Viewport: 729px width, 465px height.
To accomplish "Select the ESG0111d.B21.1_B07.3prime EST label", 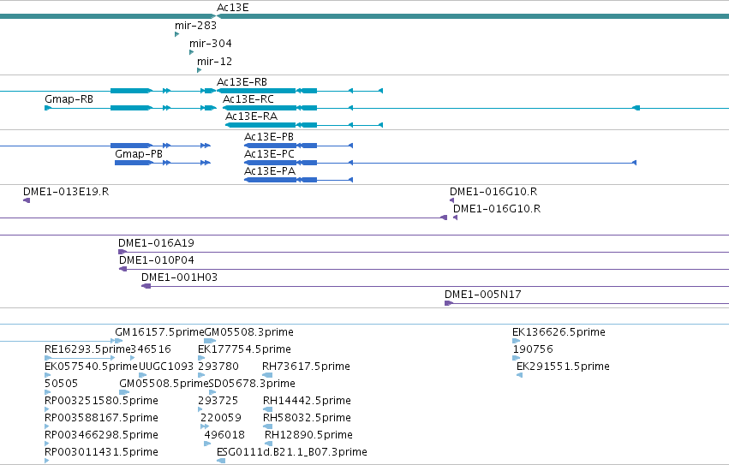I will [292, 452].
